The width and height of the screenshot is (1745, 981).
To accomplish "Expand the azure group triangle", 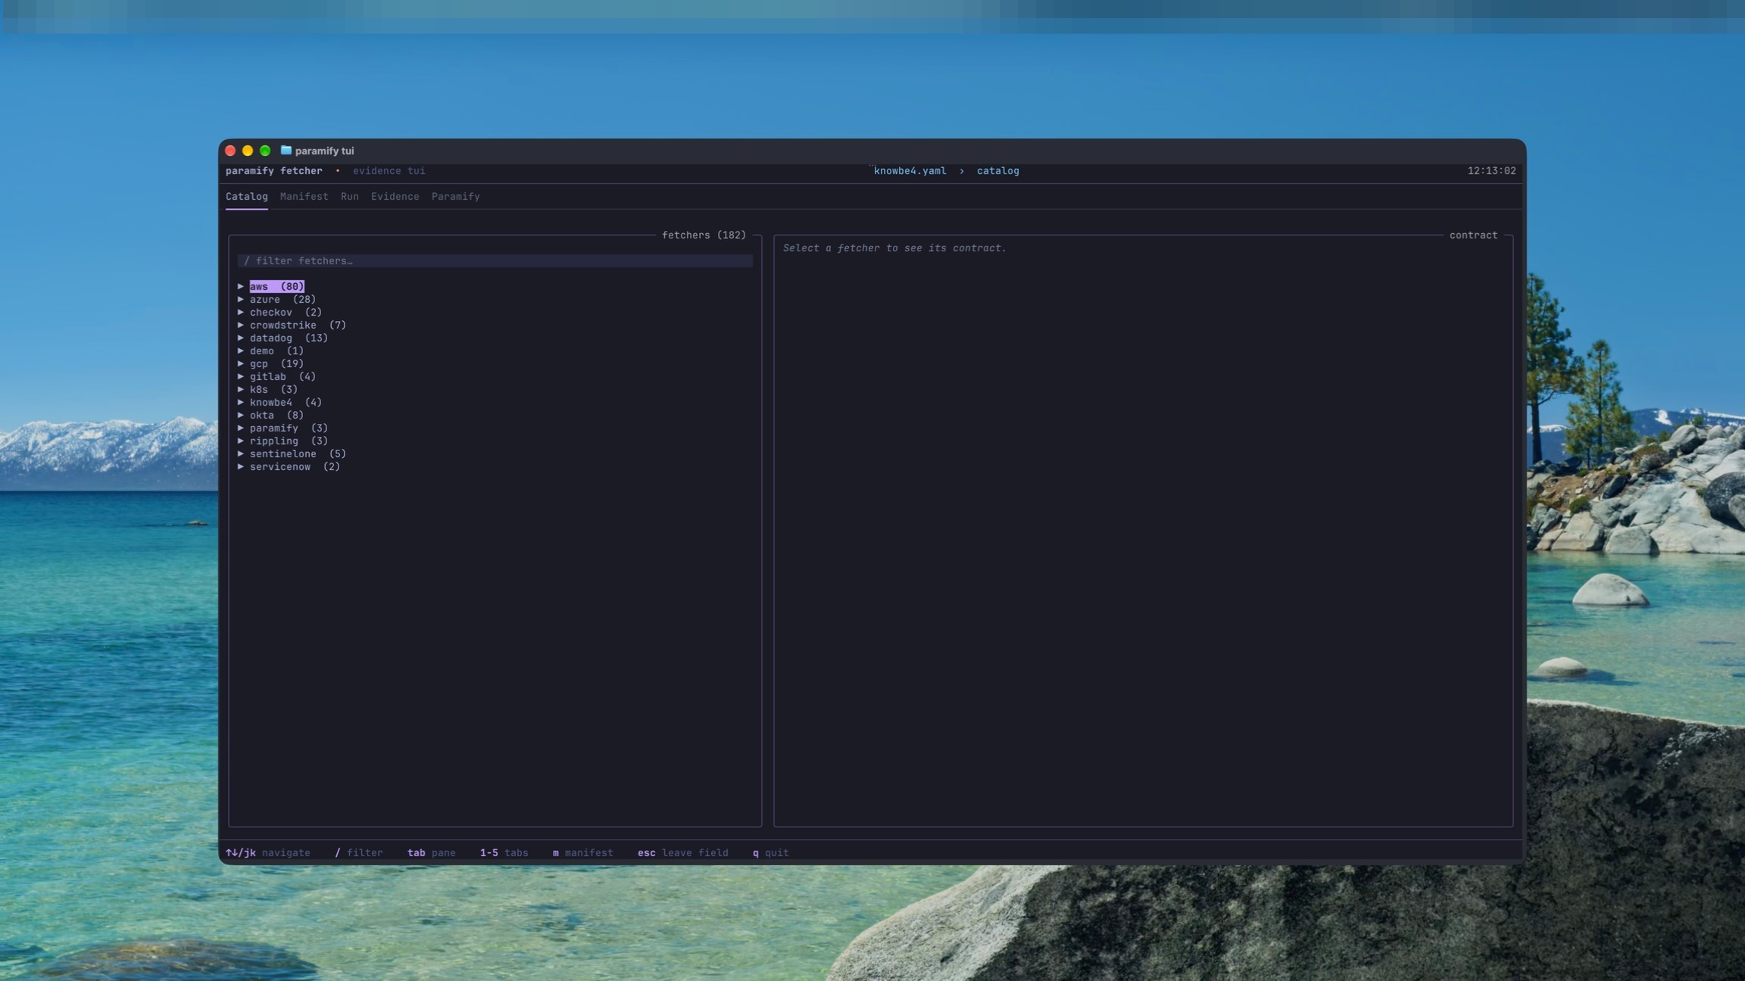I will (241, 299).
